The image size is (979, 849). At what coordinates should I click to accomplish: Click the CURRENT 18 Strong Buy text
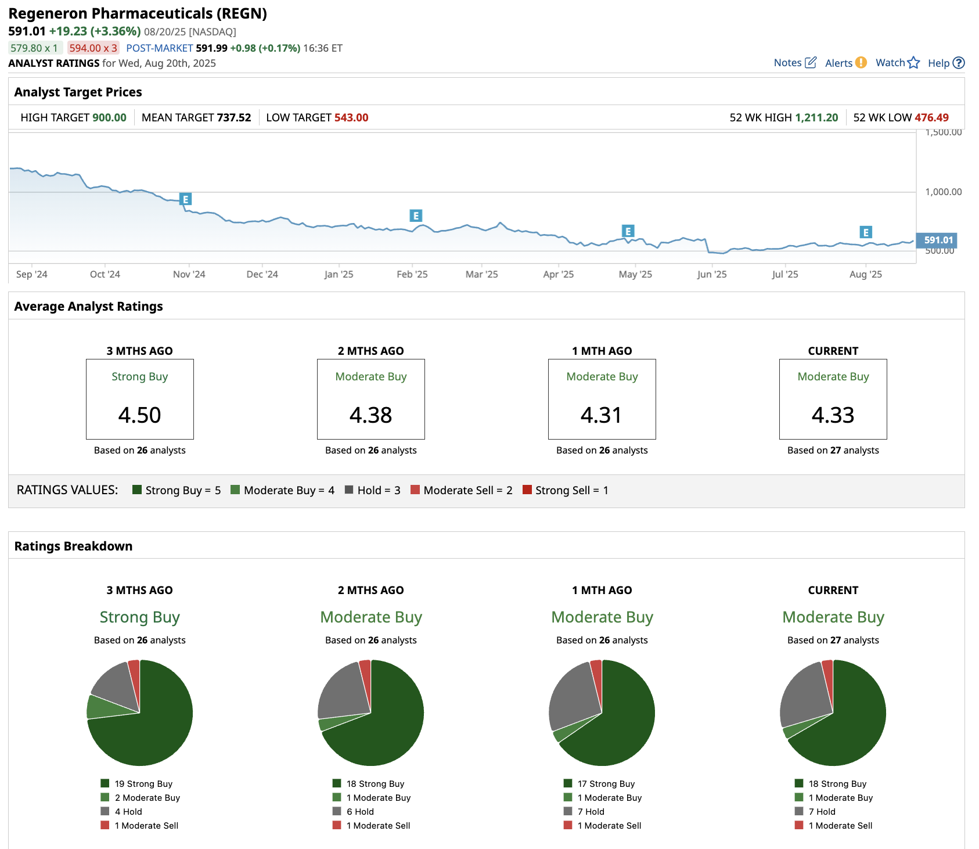coord(837,783)
